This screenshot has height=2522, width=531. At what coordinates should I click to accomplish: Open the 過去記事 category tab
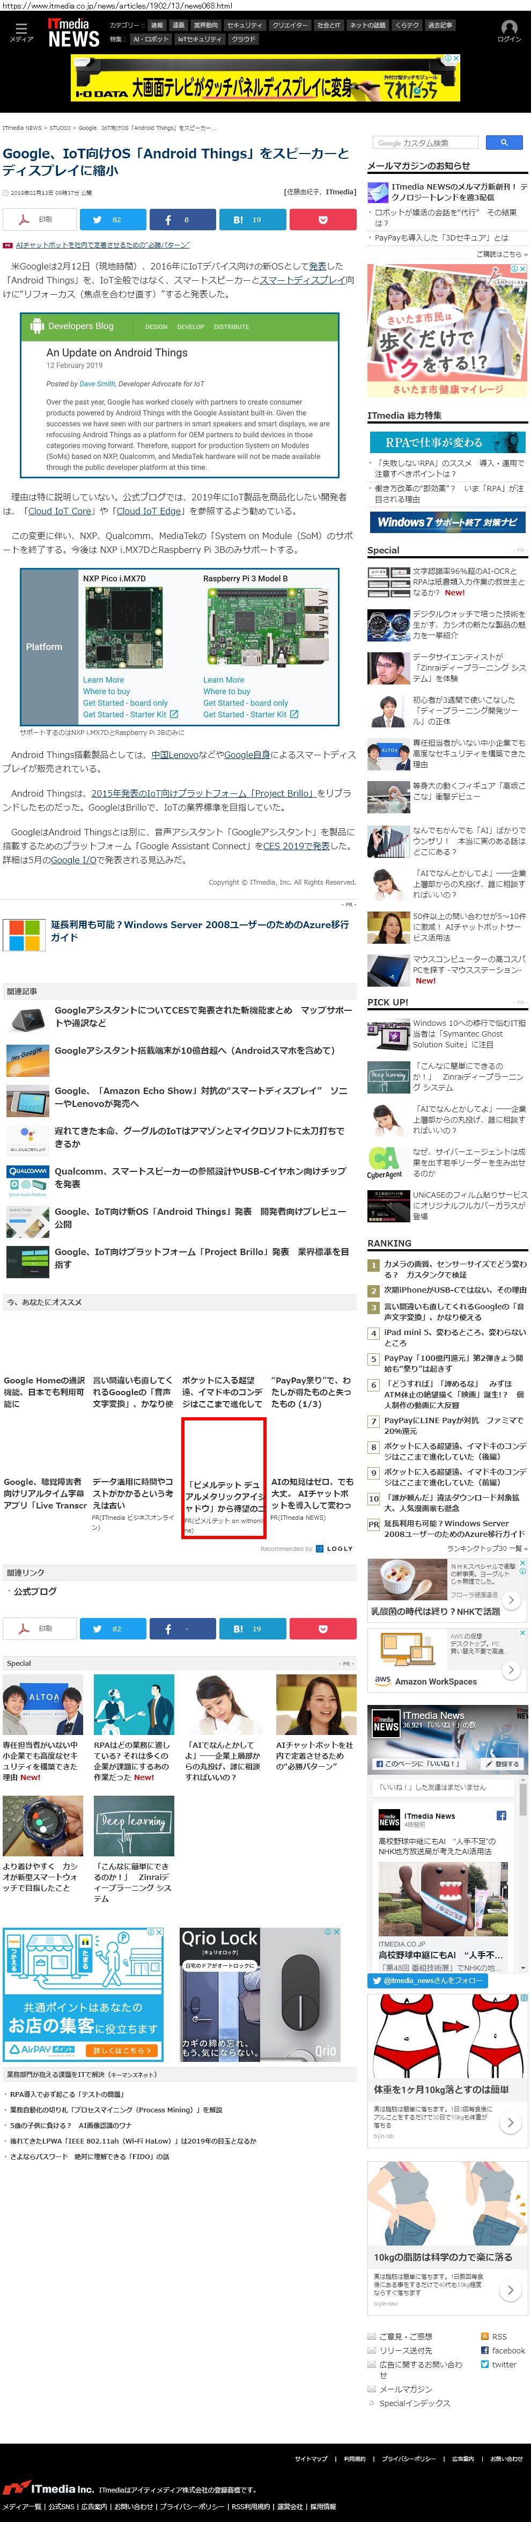[x=440, y=25]
